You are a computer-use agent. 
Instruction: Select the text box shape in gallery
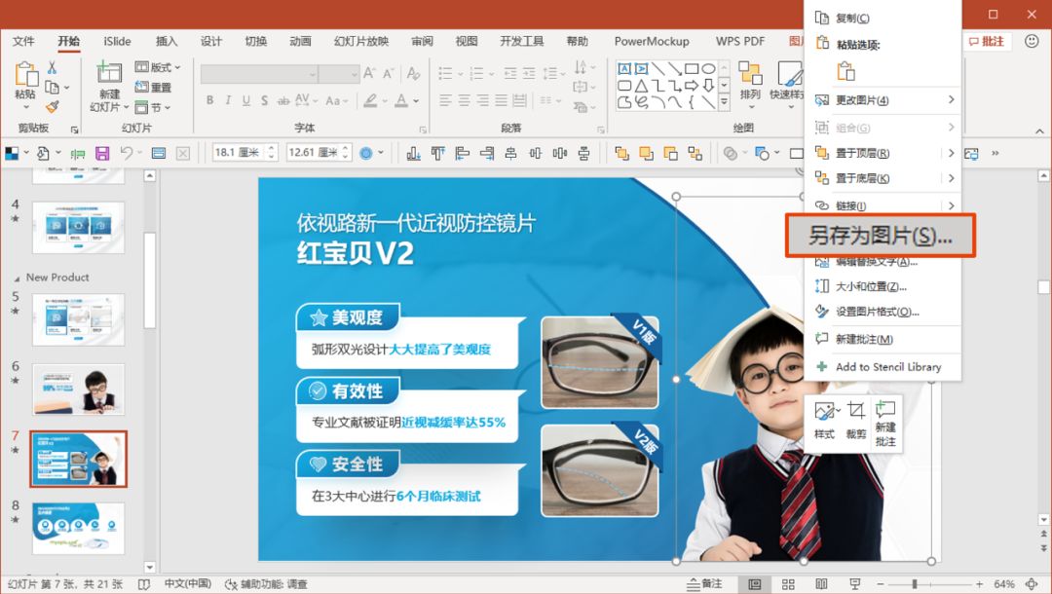[624, 68]
